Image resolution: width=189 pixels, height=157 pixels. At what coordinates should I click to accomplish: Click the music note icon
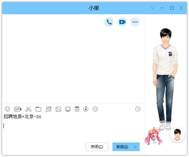86,109
